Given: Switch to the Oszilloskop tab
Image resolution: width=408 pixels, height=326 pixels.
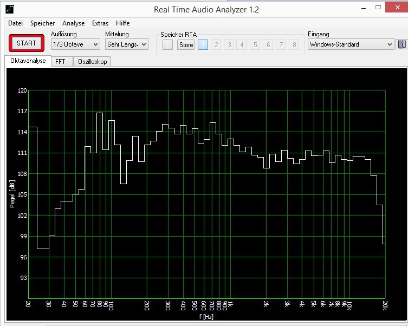Looking at the screenshot, I should click(x=92, y=62).
